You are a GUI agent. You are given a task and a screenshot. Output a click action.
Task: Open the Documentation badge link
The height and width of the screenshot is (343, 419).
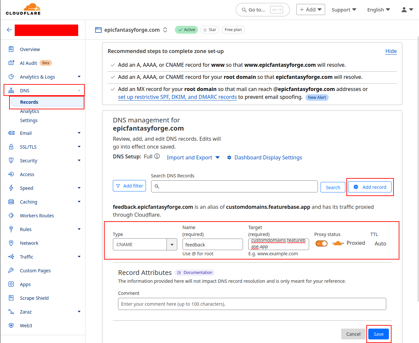[x=195, y=272]
